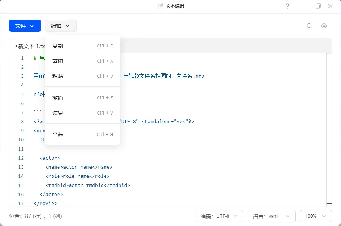Click the </actor> closing tag text
The image size is (341, 226).
51,195
